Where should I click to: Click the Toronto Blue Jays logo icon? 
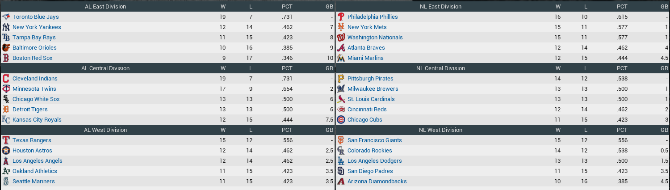(x=6, y=17)
